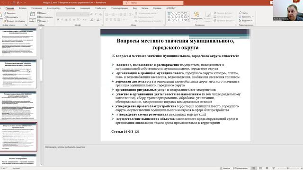Select slide thumbnail Государственное управление

(18, 105)
